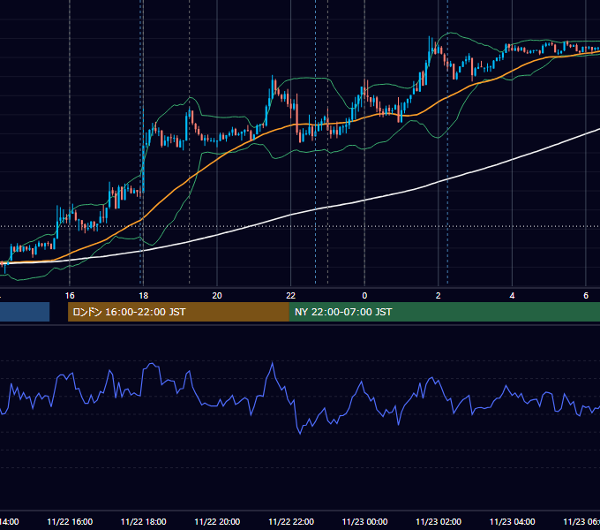Image resolution: width=600 pixels, height=530 pixels.
Task: Select the hour label 4 on the chart axis
Action: [512, 296]
